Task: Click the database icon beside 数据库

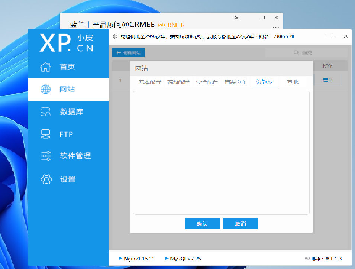Action: (x=45, y=111)
